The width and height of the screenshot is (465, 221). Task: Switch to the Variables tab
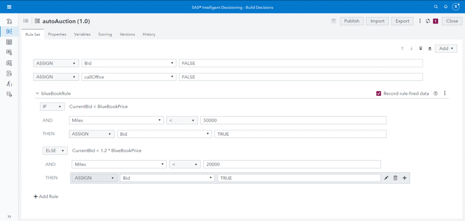[x=82, y=34]
